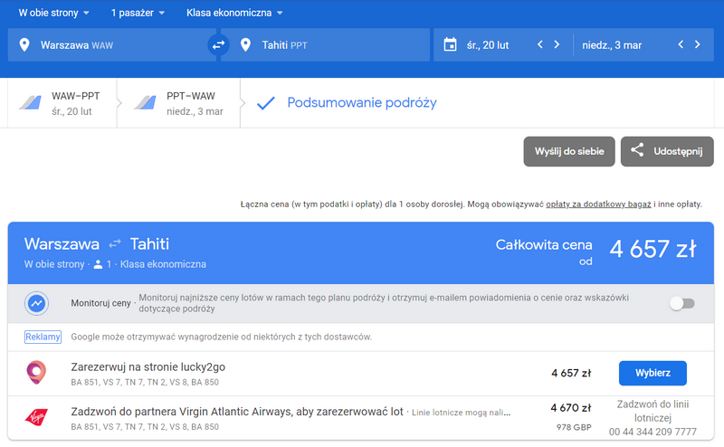Viewport: 724px width, 447px height.
Task: Open the 1 pasażer passenger dropdown
Action: 138,13
